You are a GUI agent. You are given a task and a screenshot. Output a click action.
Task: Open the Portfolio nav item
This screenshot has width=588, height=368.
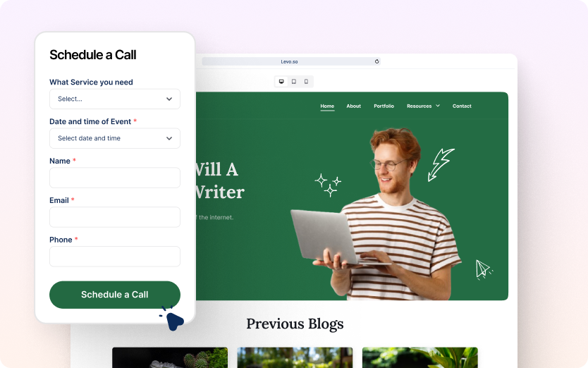pyautogui.click(x=384, y=106)
